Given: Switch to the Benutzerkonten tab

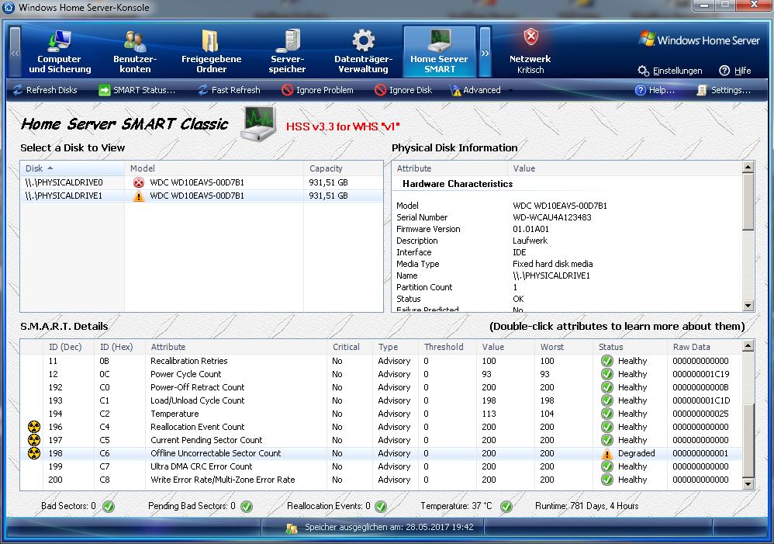Looking at the screenshot, I should [x=135, y=51].
